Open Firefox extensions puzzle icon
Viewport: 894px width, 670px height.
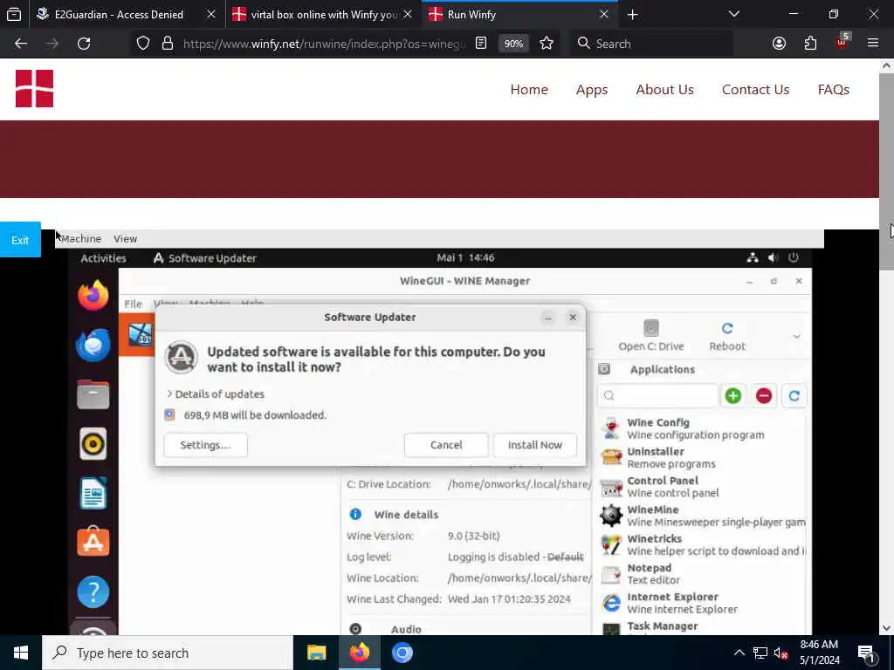(810, 44)
